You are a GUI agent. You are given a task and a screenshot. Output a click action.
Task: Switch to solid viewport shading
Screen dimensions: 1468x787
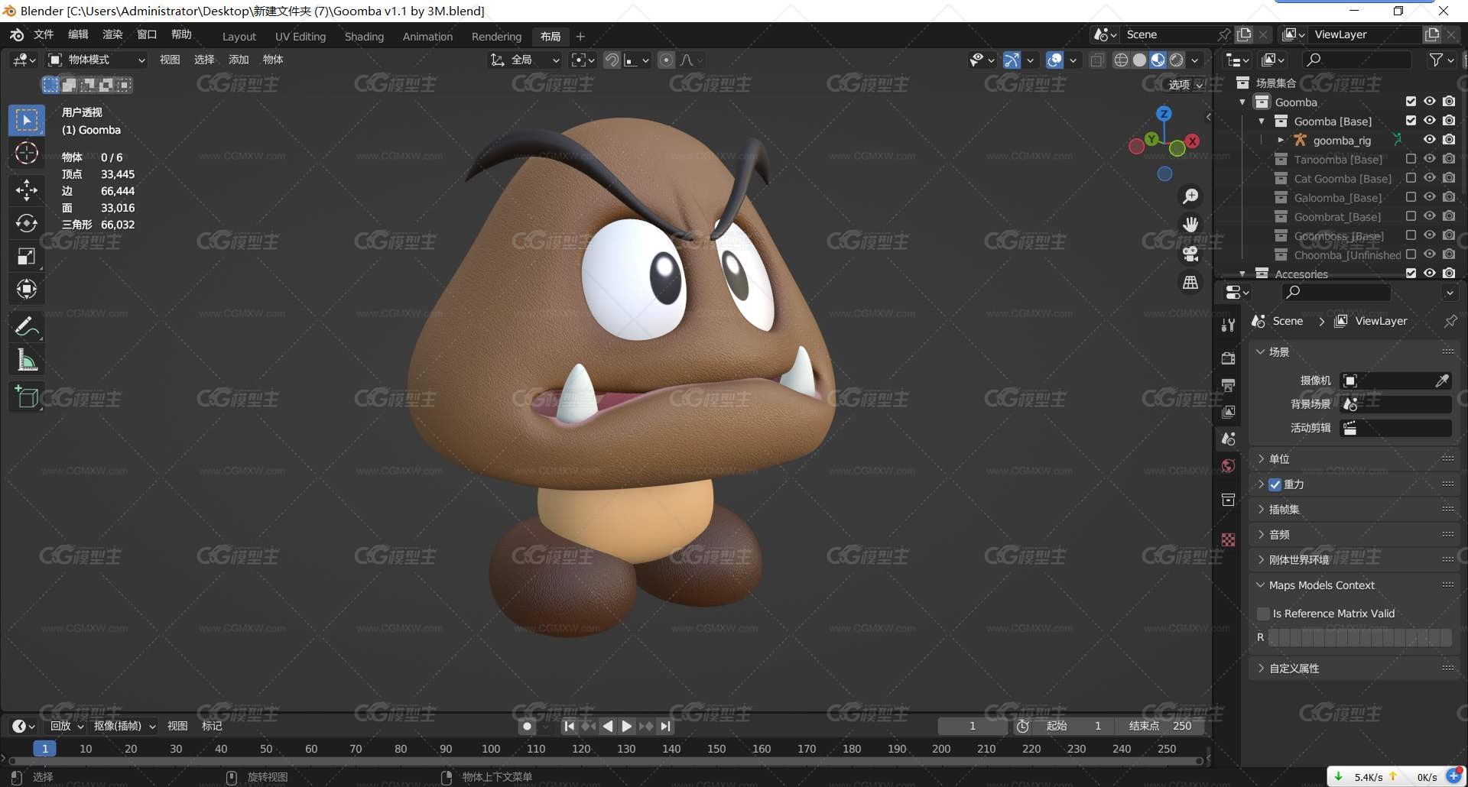pos(1139,60)
